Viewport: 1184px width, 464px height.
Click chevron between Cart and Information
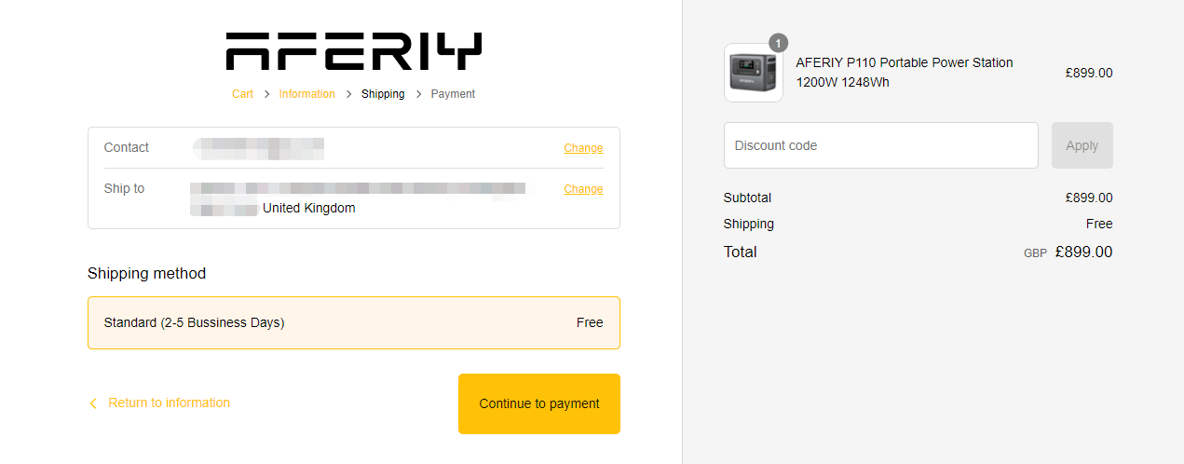tap(266, 94)
